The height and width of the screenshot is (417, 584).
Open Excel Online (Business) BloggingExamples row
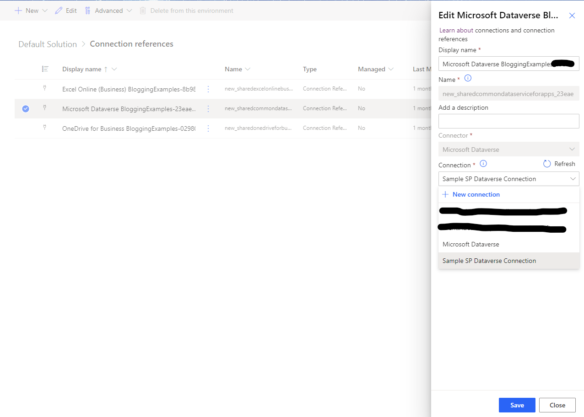coord(129,89)
